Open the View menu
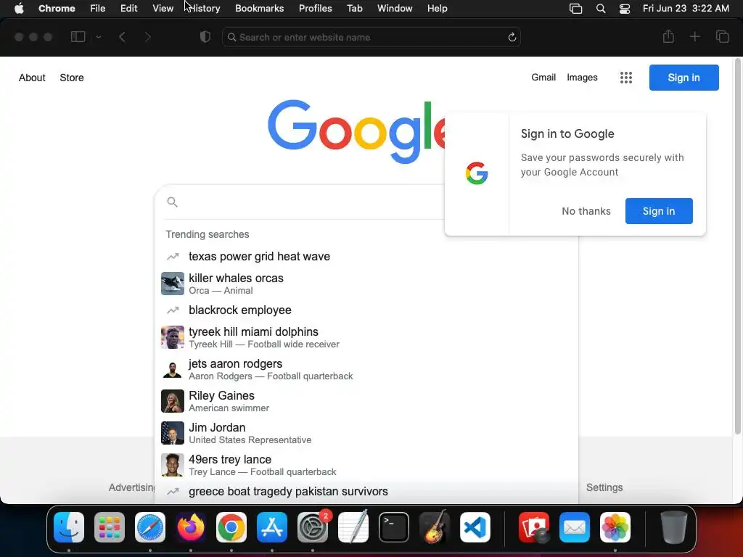The height and width of the screenshot is (557, 743). 163,8
